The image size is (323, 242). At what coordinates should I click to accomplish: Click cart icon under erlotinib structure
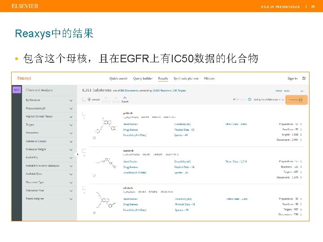tap(94, 213)
